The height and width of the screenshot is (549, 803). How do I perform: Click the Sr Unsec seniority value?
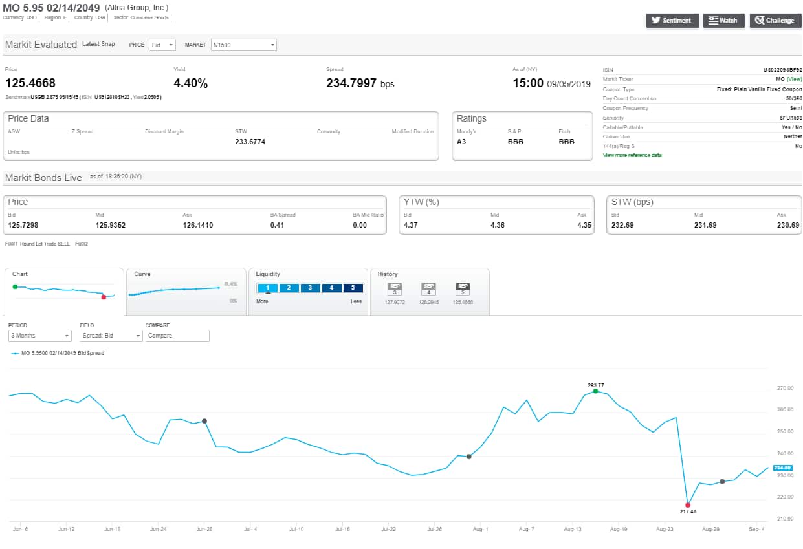[x=791, y=118]
